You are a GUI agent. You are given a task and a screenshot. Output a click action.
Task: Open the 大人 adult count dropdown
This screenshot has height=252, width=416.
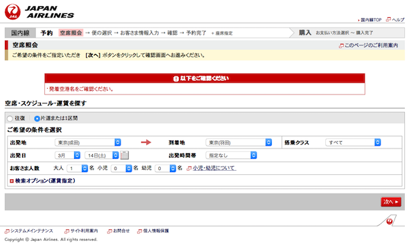(x=77, y=169)
